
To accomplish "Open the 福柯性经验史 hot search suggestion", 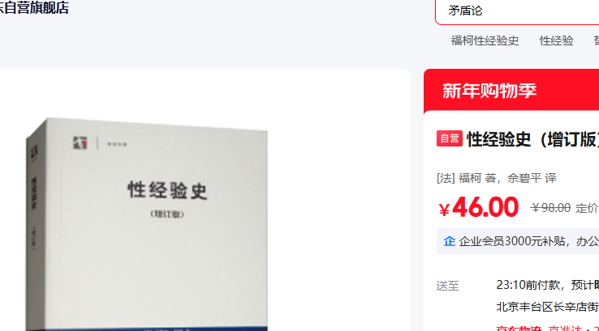I will 485,40.
